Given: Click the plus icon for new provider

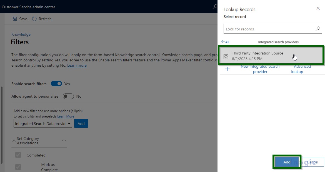Looking at the screenshot, I should point(227,69).
